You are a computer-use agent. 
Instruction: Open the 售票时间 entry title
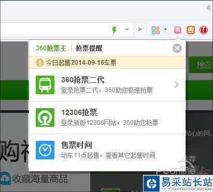click(x=77, y=145)
